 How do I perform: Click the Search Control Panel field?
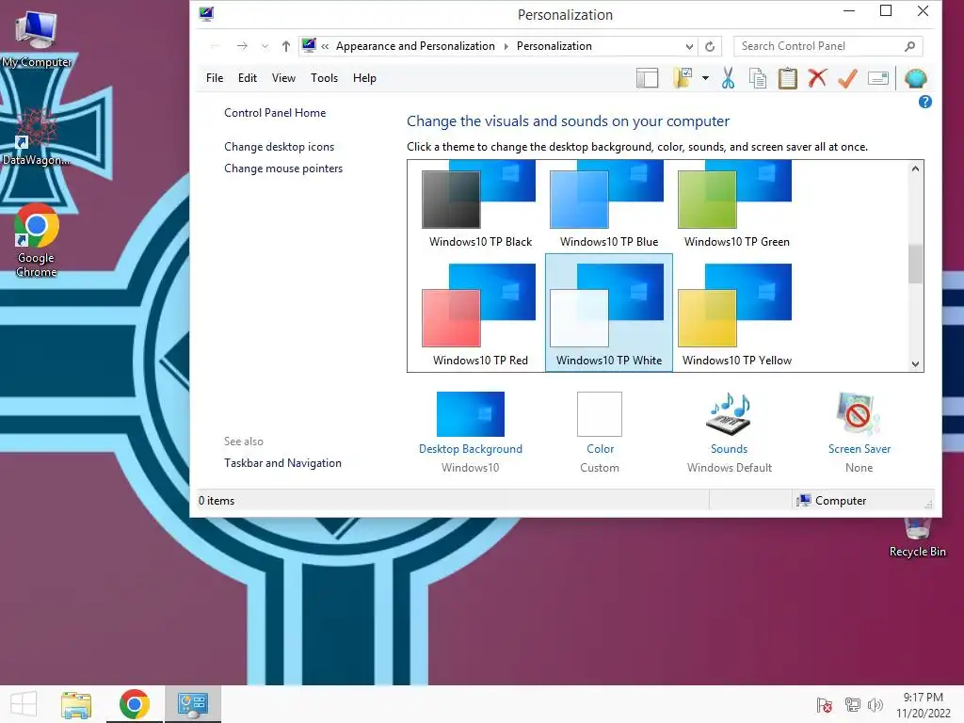[x=827, y=46]
